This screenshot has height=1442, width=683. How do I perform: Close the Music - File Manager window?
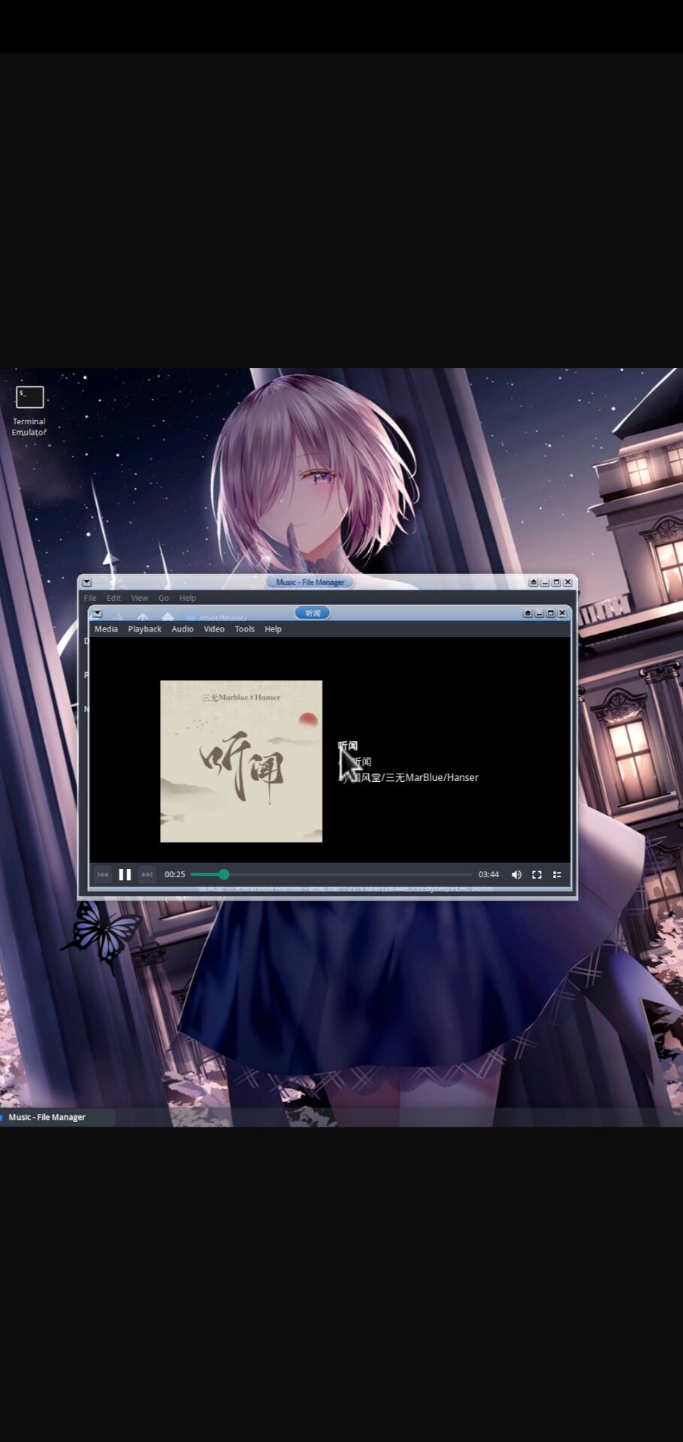click(567, 582)
